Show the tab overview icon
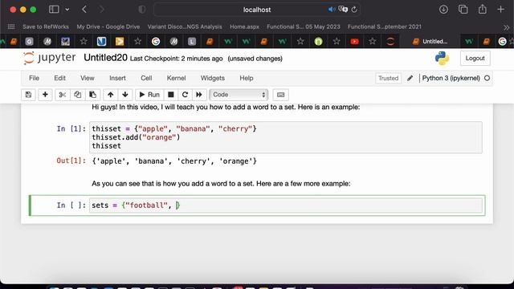The image size is (514, 289). [463, 10]
